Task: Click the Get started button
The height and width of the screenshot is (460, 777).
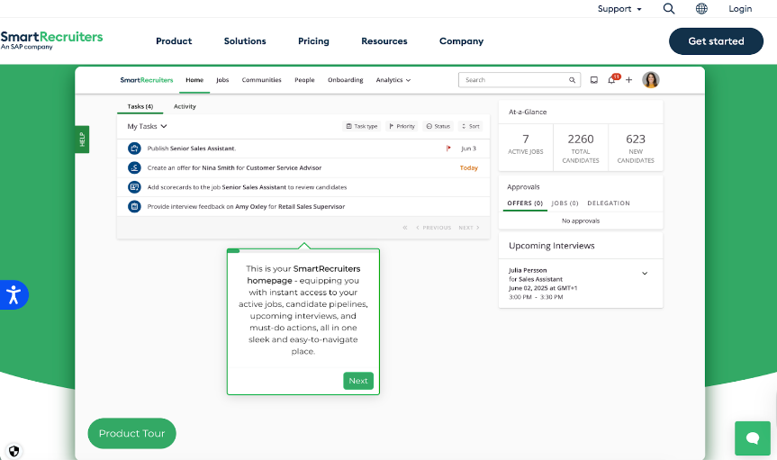Action: click(716, 41)
